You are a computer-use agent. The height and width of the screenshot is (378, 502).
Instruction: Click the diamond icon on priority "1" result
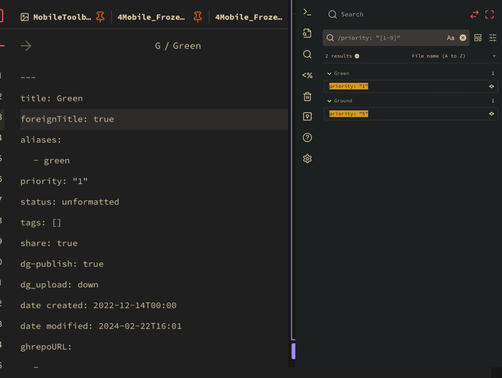click(491, 86)
